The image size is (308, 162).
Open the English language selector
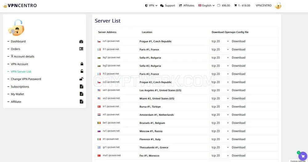click(x=206, y=6)
